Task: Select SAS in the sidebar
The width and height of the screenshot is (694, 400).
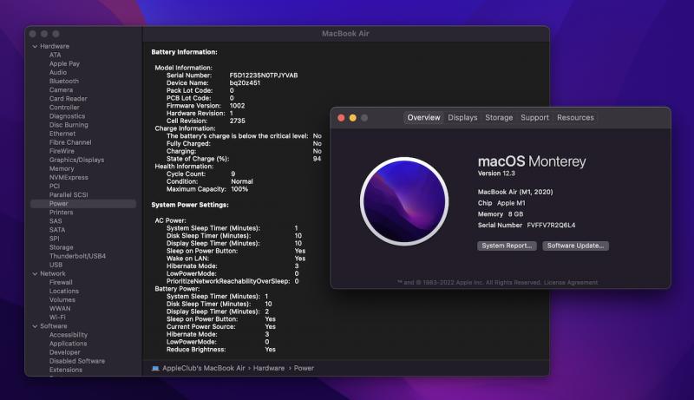Action: [x=56, y=221]
